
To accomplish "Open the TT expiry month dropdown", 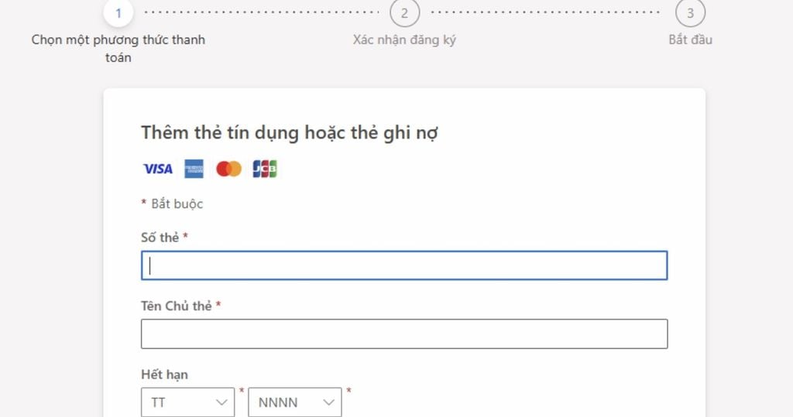I will click(187, 402).
